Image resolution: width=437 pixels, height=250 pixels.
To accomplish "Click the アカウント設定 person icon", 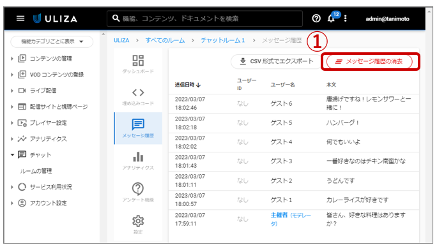I will [22, 203].
